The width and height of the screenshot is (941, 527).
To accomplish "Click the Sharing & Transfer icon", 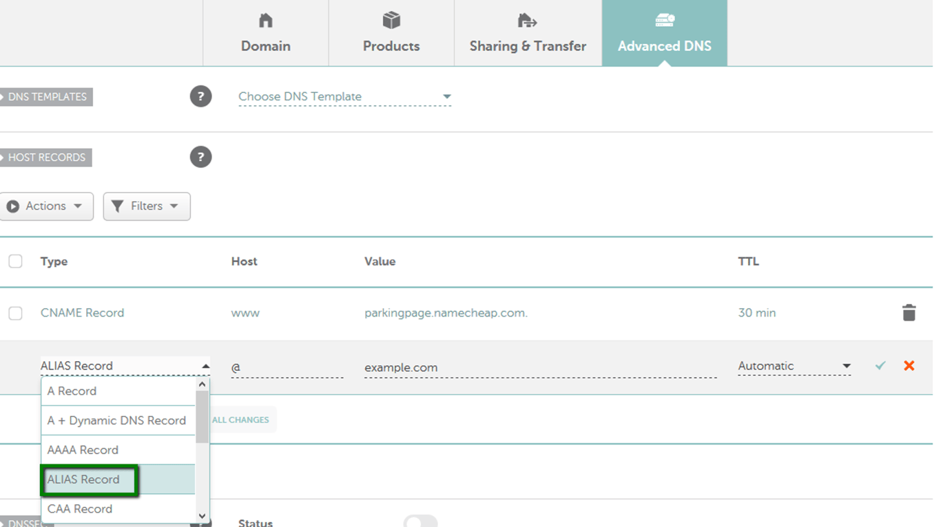I will (x=527, y=21).
